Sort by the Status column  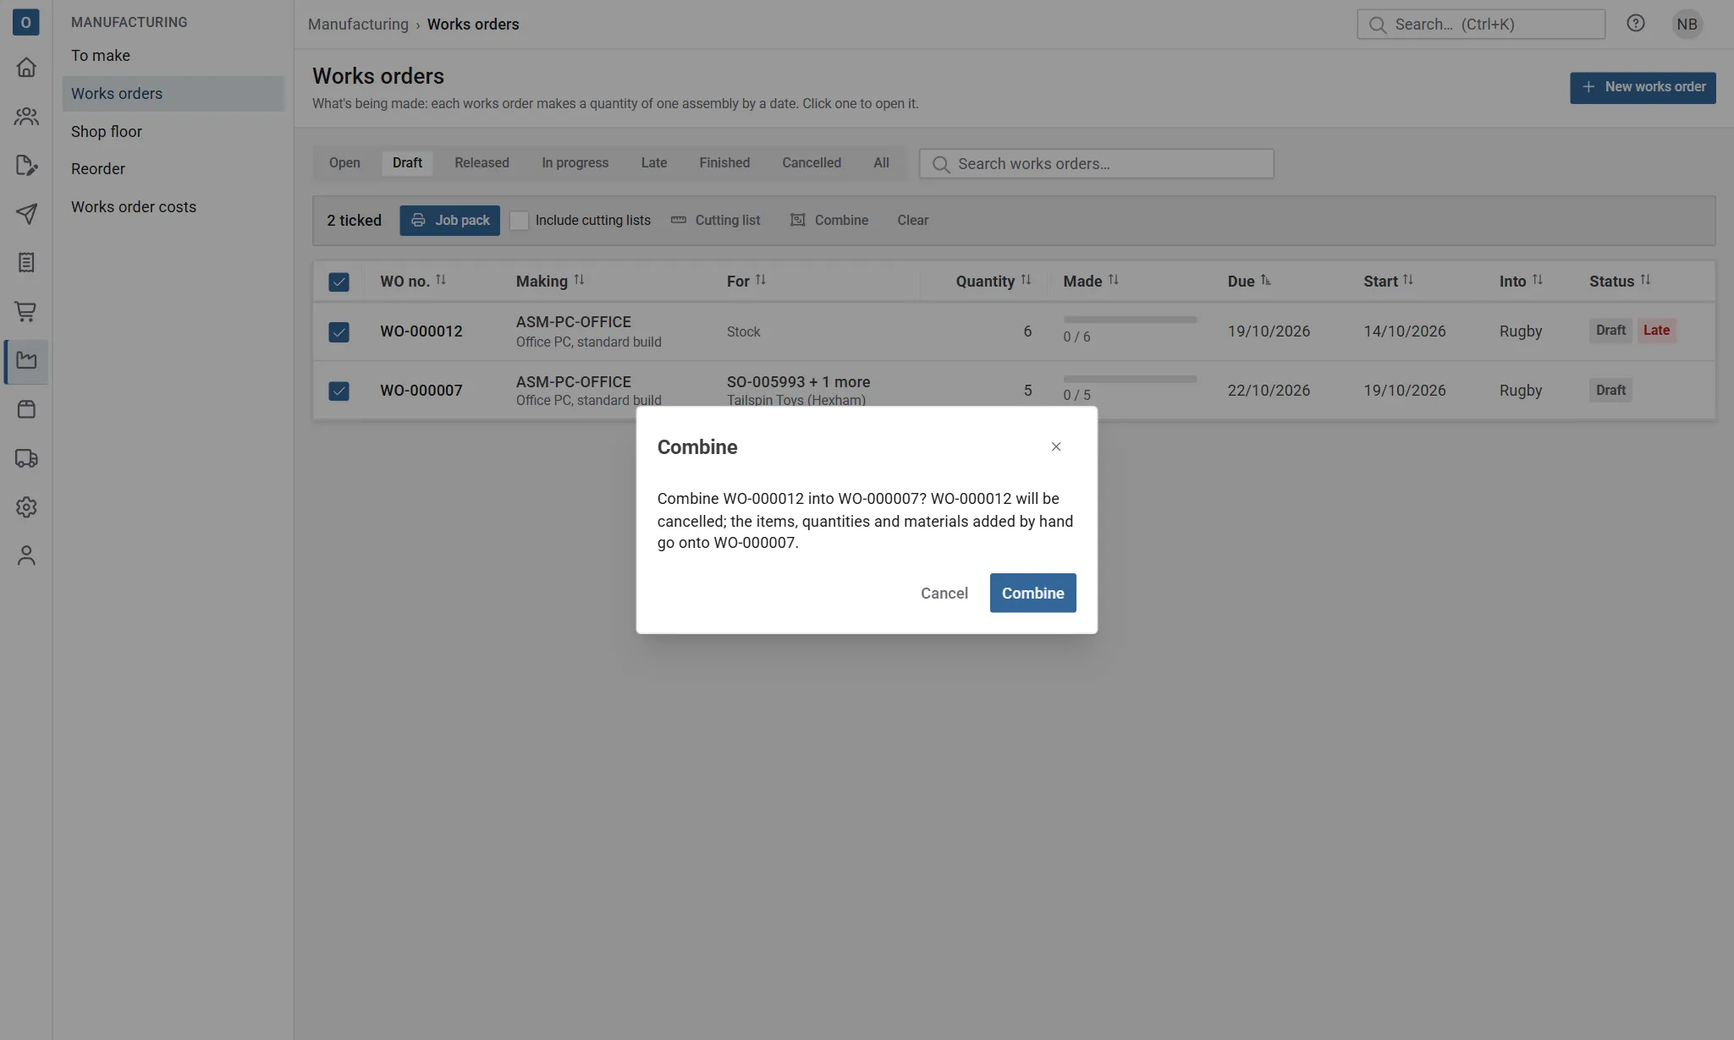point(1620,281)
